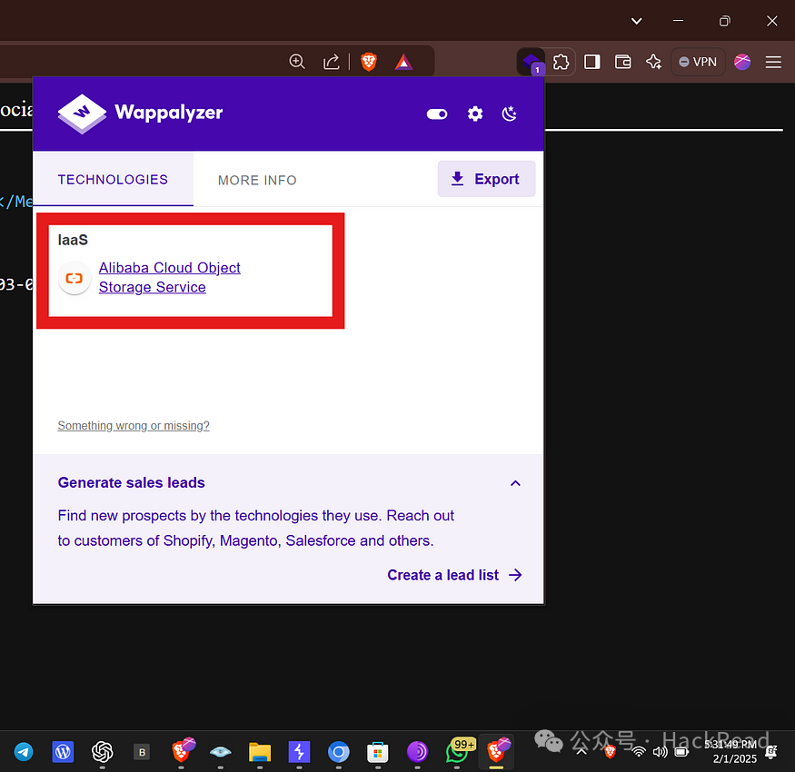795x772 pixels.
Task: Open the clock and date 2/1/2025
Action: tap(730, 751)
